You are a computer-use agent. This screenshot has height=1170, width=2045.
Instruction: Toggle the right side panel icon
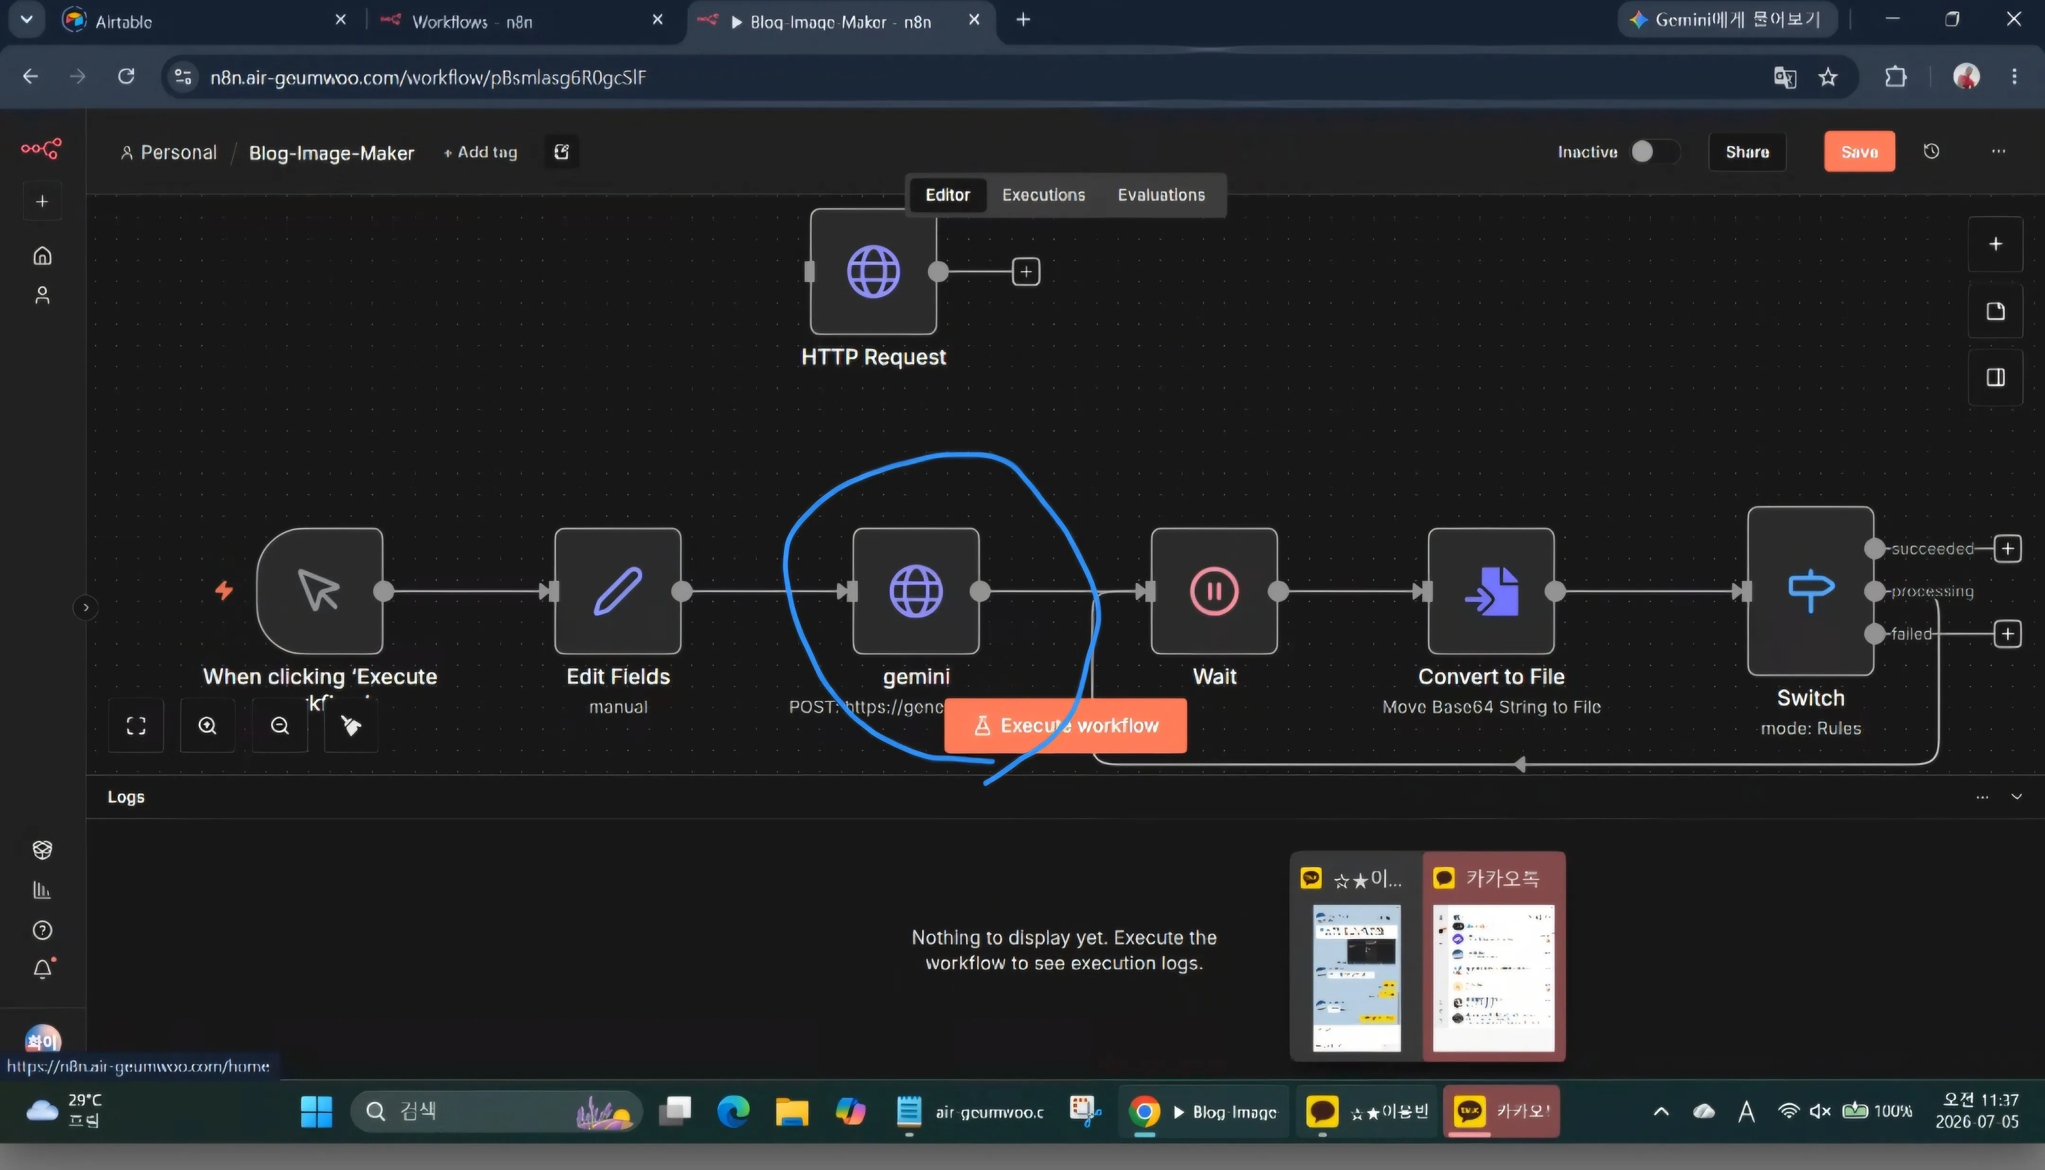pyautogui.click(x=1995, y=377)
